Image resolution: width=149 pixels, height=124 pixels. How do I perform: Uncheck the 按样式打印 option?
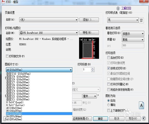108,68
